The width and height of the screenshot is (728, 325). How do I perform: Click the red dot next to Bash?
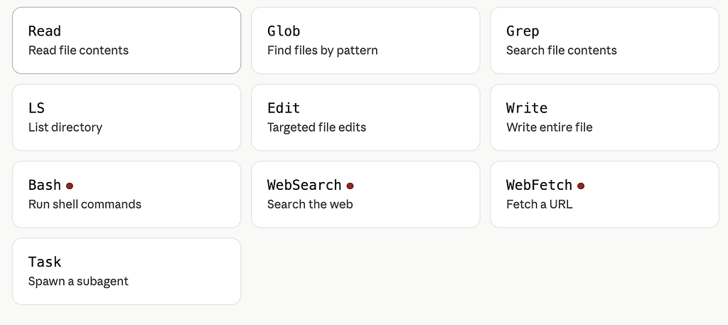[70, 186]
